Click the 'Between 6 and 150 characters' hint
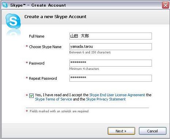Viewport: 170px width, 139px height. (x=90, y=52)
